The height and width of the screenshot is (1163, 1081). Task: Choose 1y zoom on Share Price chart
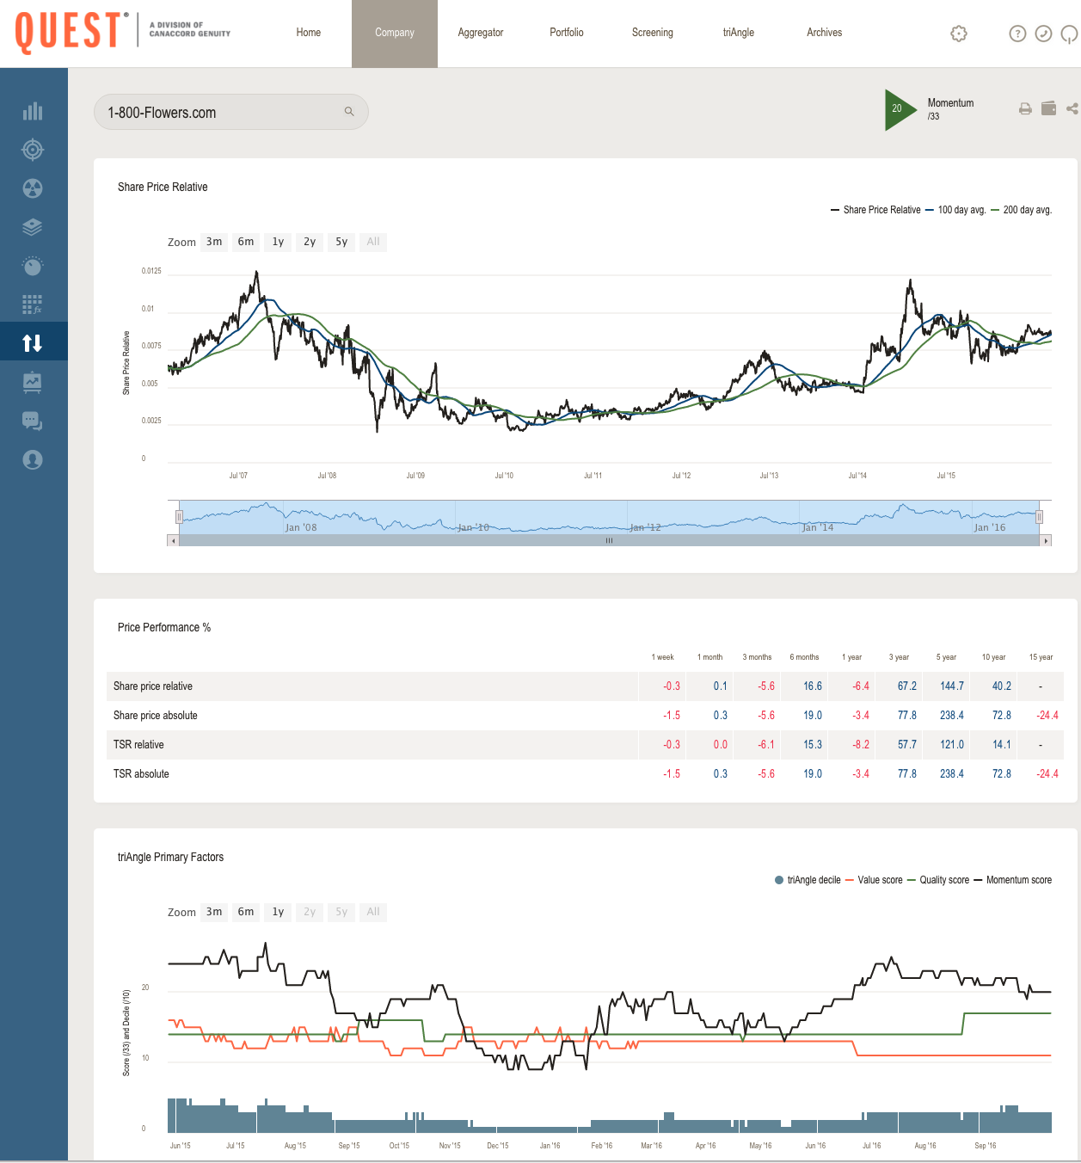click(x=278, y=242)
